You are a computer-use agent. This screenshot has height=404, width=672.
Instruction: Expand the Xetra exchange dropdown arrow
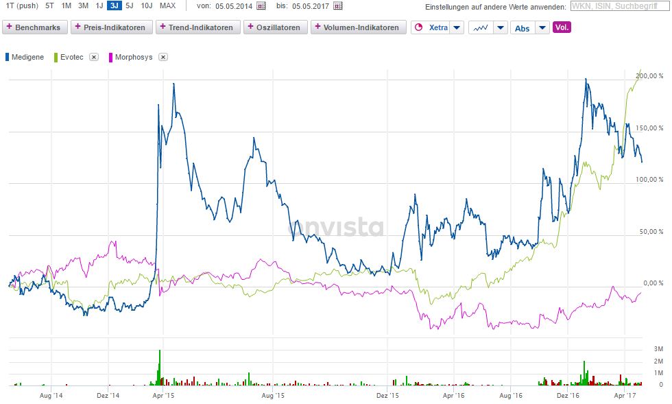click(457, 28)
